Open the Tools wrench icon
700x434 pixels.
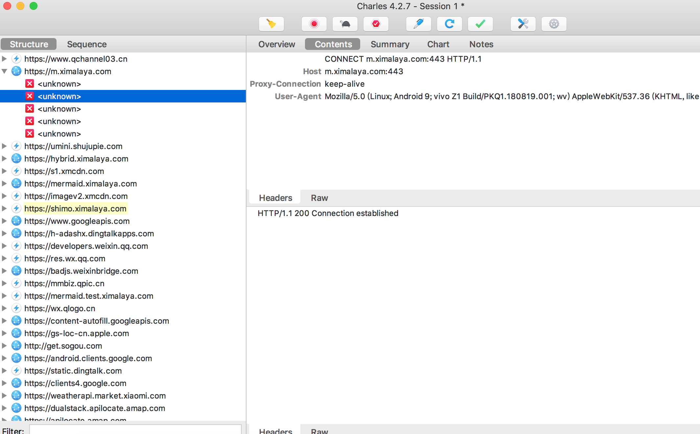point(523,24)
